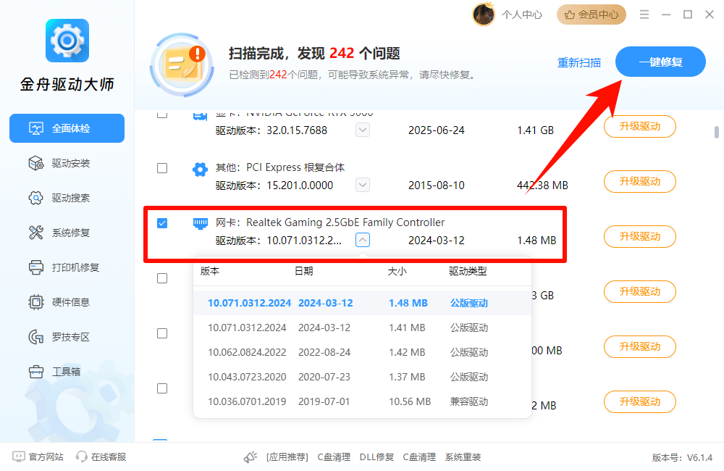Click the 官方网站 monitor icon

click(x=19, y=457)
